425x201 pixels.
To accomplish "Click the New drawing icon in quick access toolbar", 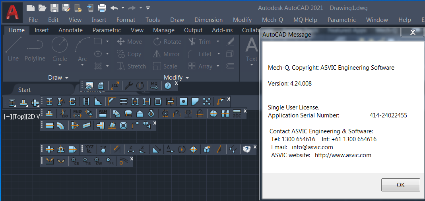I will point(30,8).
